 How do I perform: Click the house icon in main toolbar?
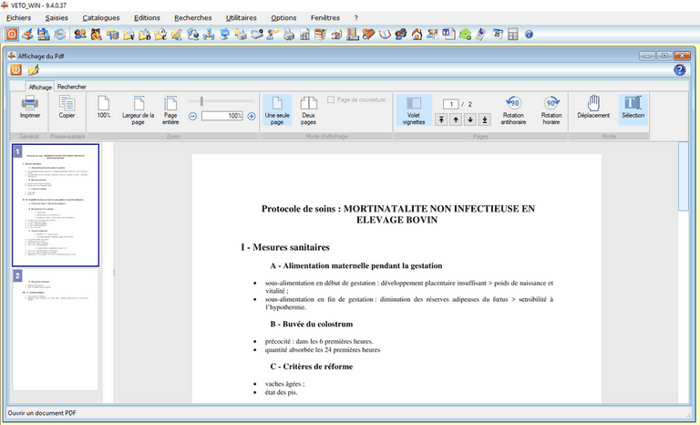coord(417,35)
